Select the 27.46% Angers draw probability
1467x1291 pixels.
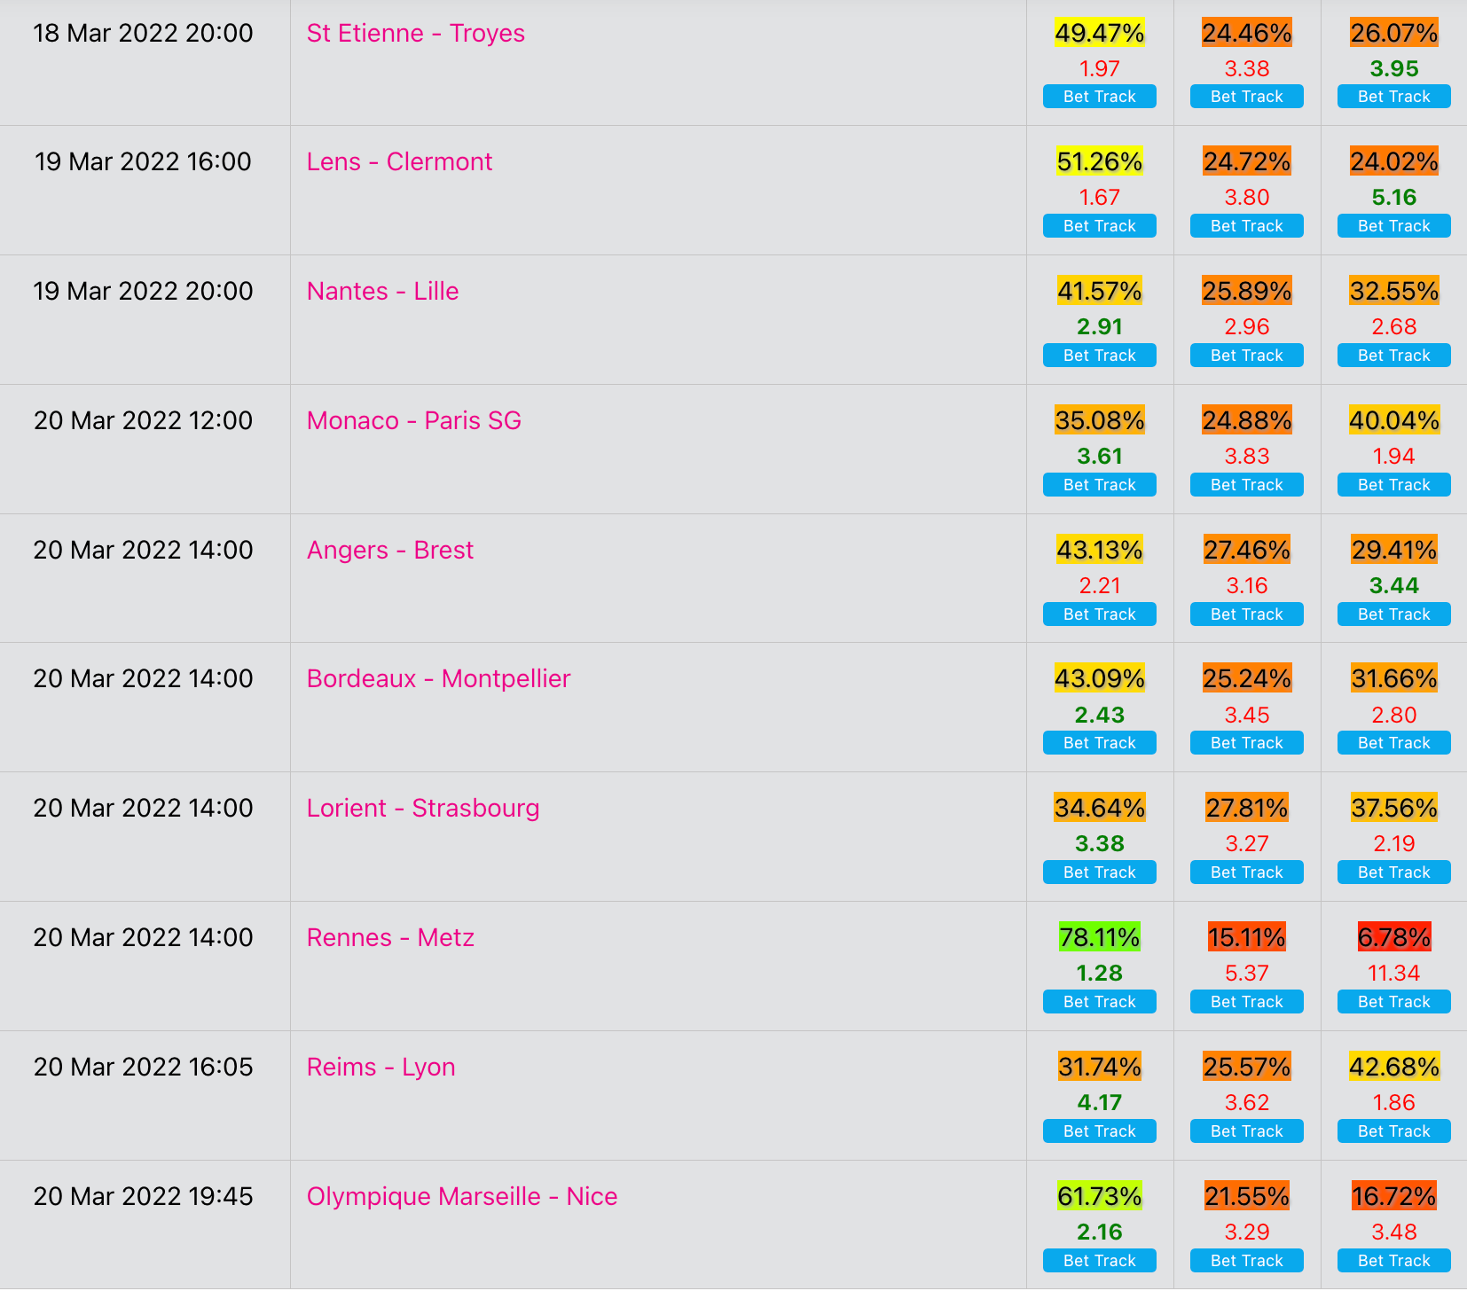[x=1247, y=551]
